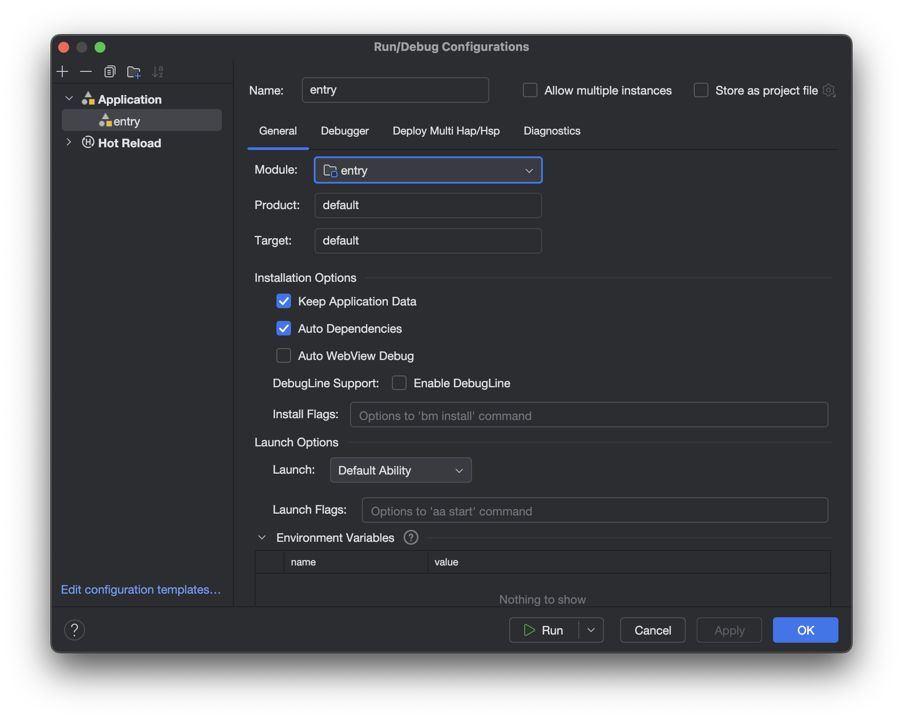Click the help button at bottom left
The width and height of the screenshot is (903, 720).
[75, 630]
